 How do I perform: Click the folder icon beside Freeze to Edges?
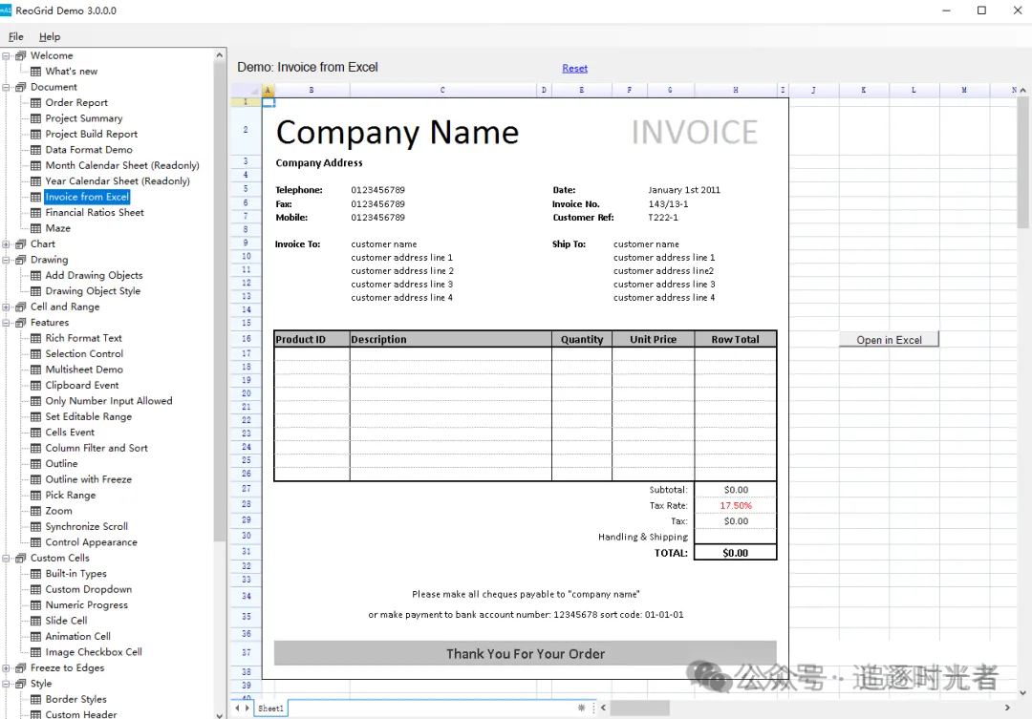tap(21, 667)
